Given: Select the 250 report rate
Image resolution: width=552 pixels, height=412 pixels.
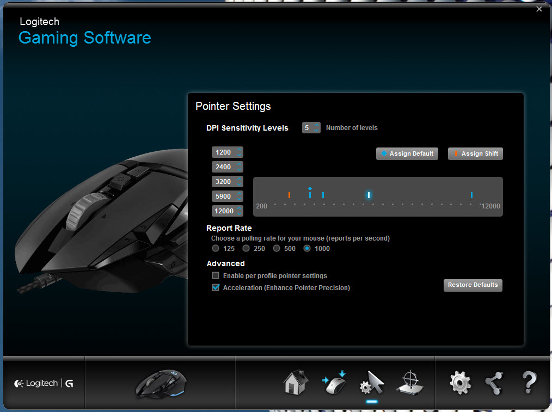Looking at the screenshot, I should coord(246,248).
